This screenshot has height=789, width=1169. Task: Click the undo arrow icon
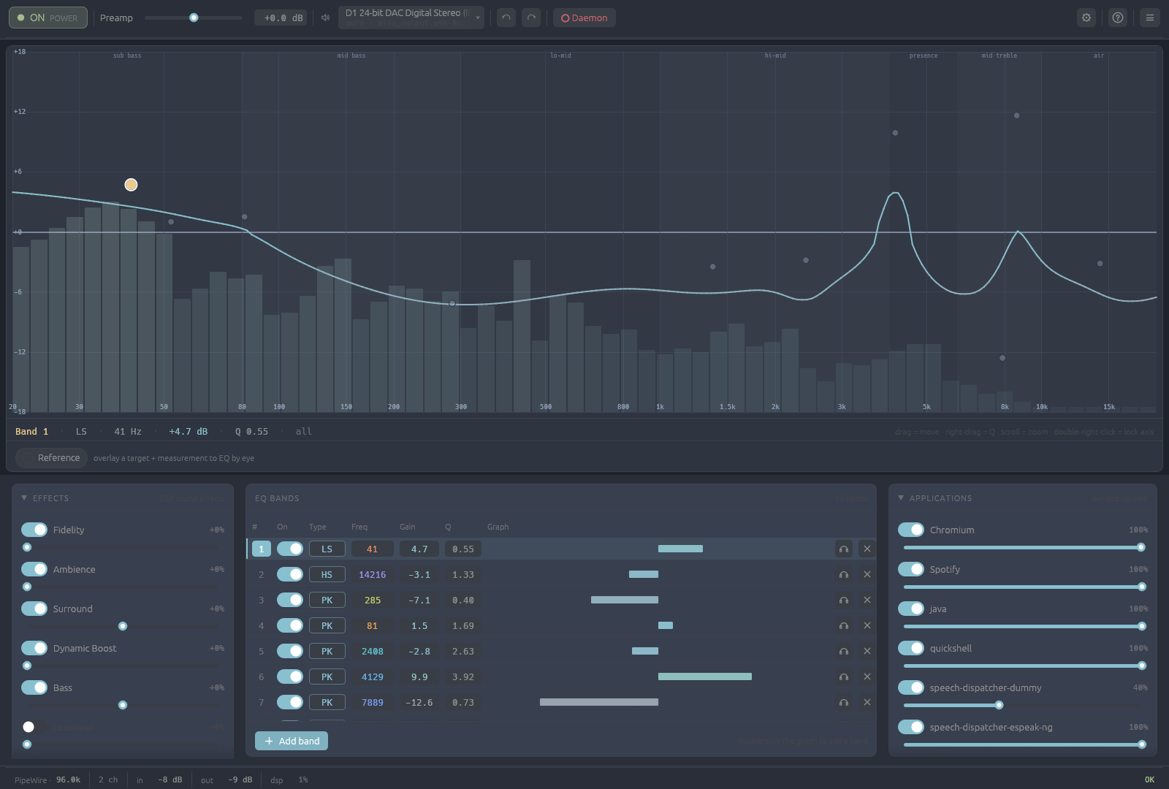click(x=506, y=18)
